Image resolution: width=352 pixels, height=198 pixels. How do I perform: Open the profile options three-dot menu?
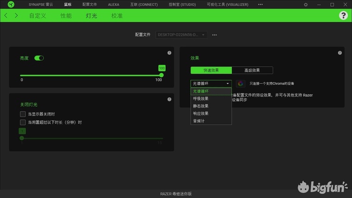pos(214,35)
